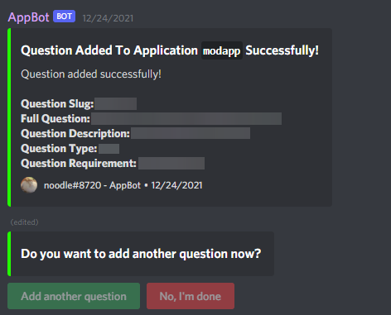Click the Add another question button
Image resolution: width=391 pixels, height=315 pixels.
74,296
